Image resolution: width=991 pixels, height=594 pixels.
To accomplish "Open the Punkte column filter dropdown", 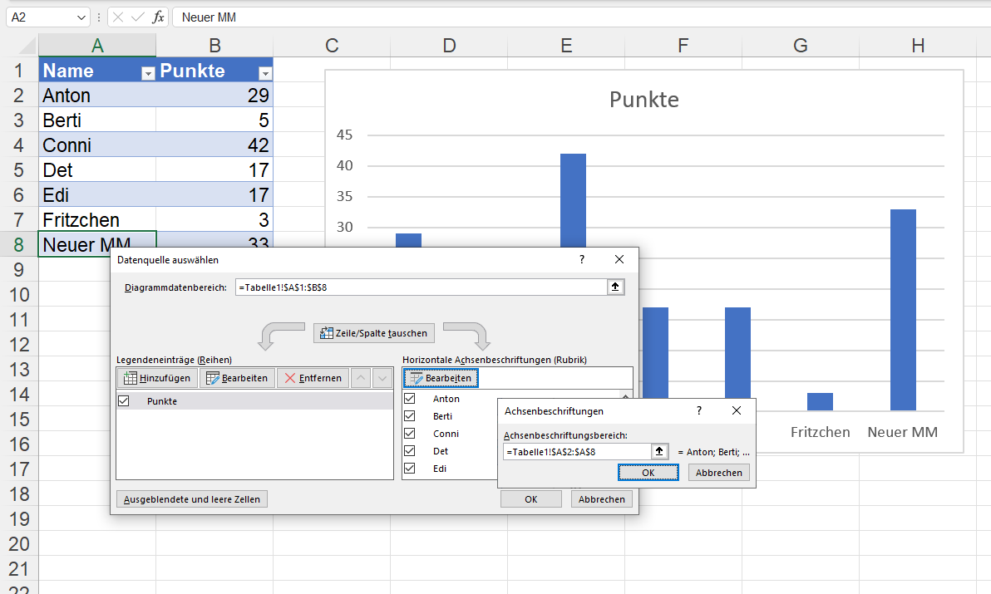I will (x=264, y=73).
